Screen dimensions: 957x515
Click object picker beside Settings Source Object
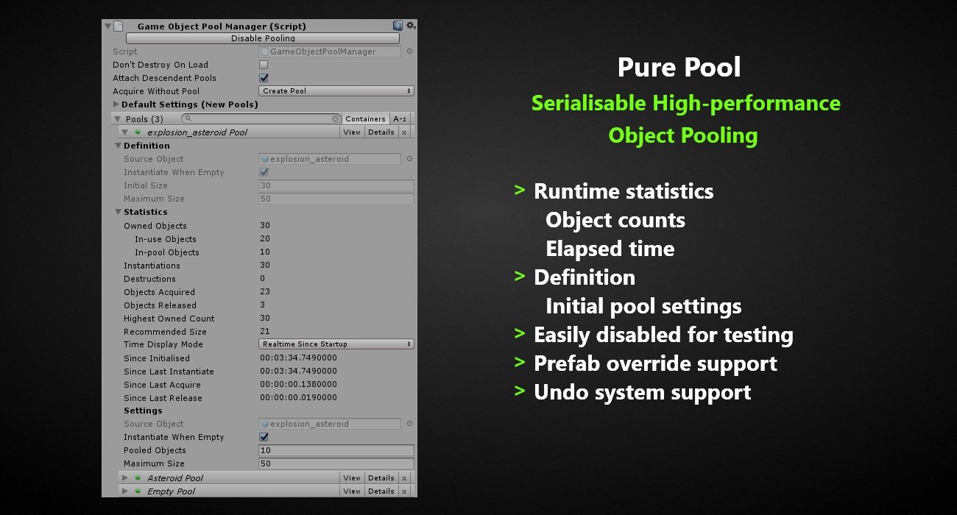(410, 424)
